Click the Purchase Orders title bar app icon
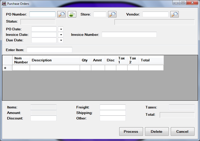 click(x=4, y=4)
